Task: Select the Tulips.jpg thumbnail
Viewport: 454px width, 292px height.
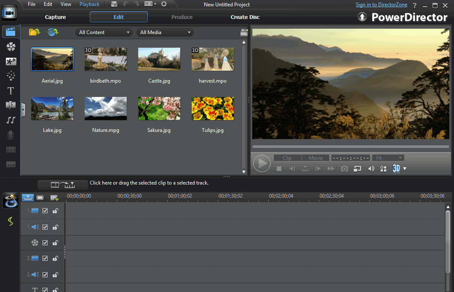Action: coord(213,109)
